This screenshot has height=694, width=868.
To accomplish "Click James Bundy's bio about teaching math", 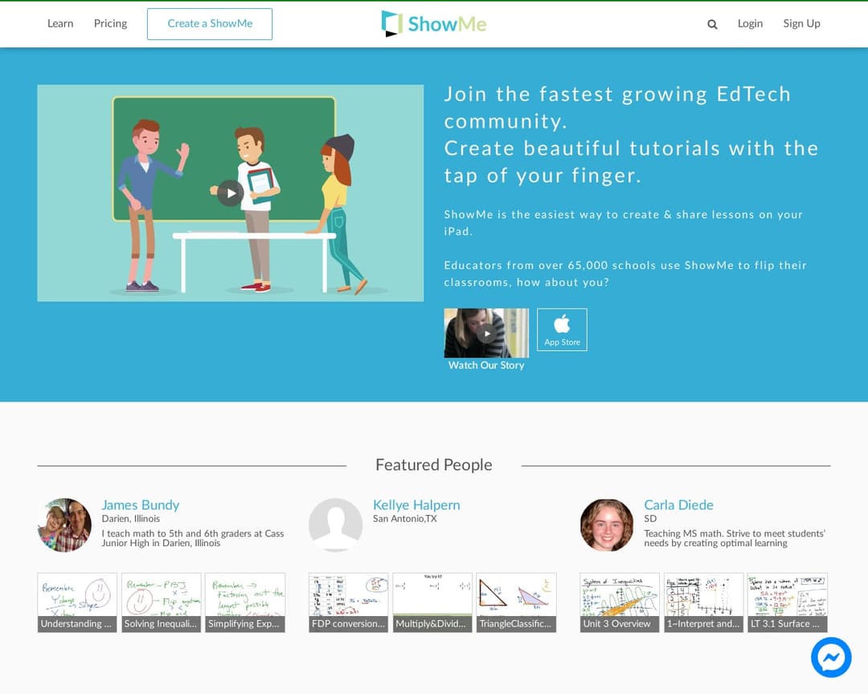I will (x=193, y=538).
